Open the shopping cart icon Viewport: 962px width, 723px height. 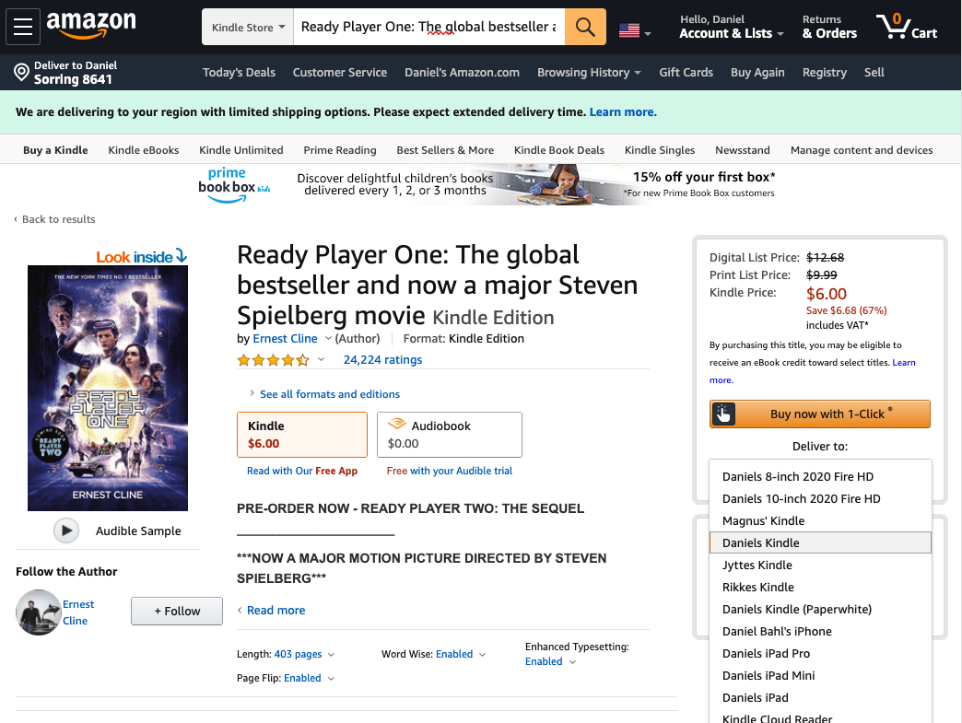(x=906, y=27)
